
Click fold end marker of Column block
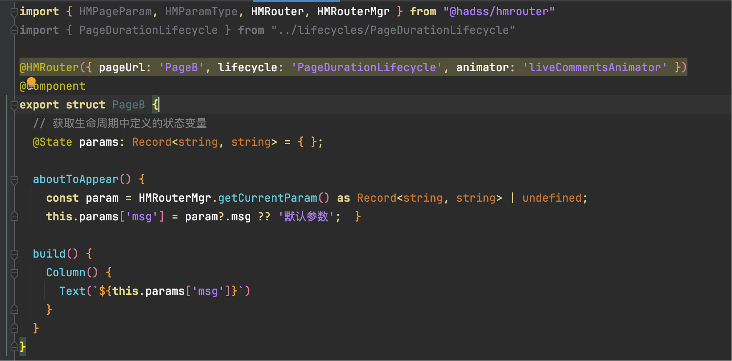point(14,310)
